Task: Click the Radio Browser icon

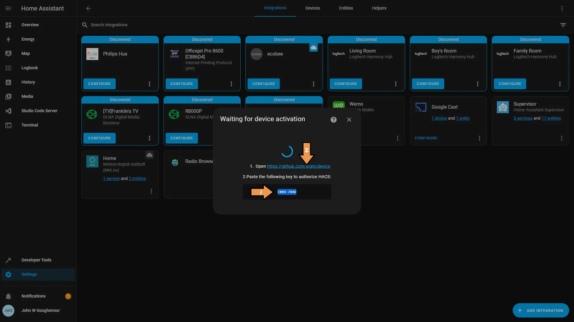Action: point(175,162)
